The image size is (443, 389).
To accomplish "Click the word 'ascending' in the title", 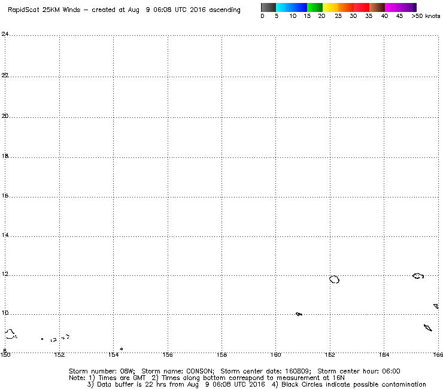I will click(225, 10).
